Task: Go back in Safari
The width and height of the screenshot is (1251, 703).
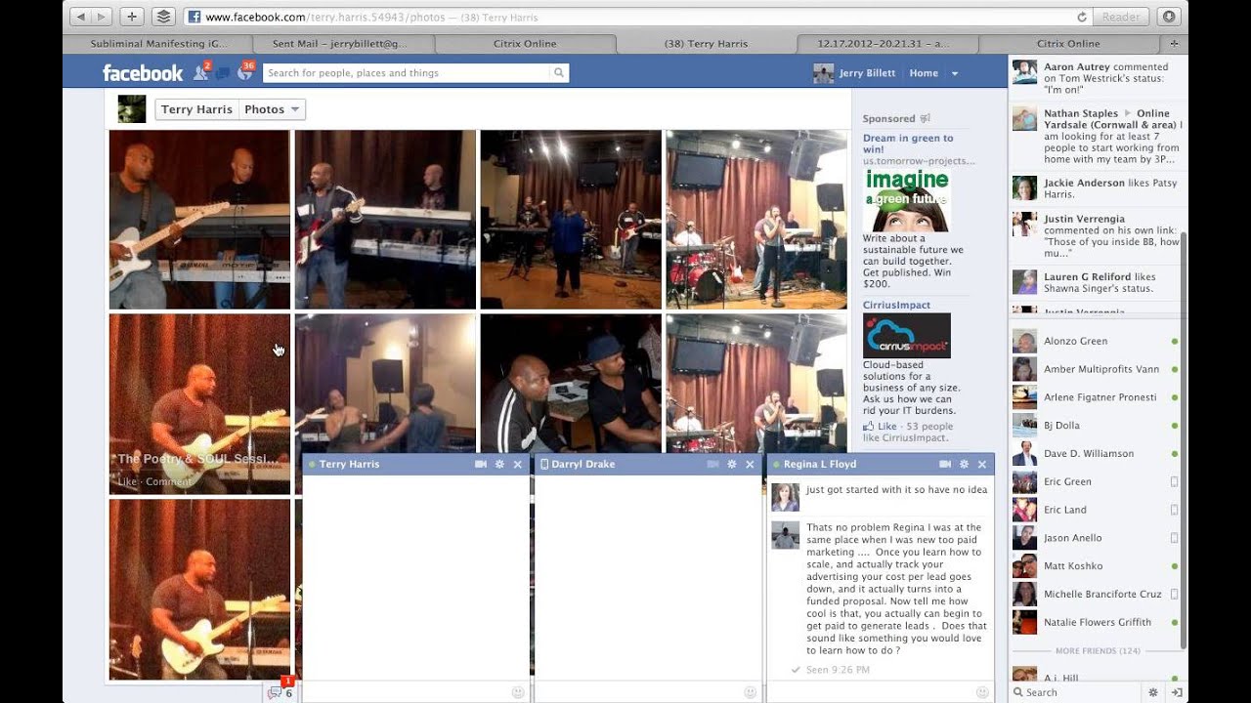Action: pos(79,17)
